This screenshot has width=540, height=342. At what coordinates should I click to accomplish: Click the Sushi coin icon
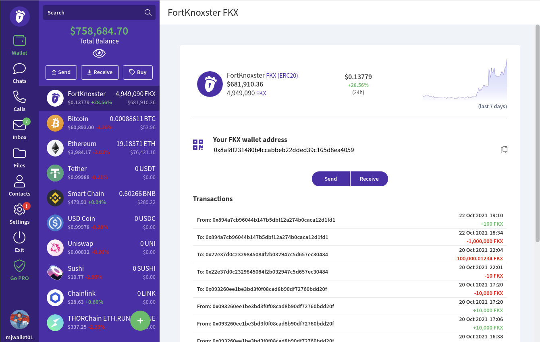point(55,273)
